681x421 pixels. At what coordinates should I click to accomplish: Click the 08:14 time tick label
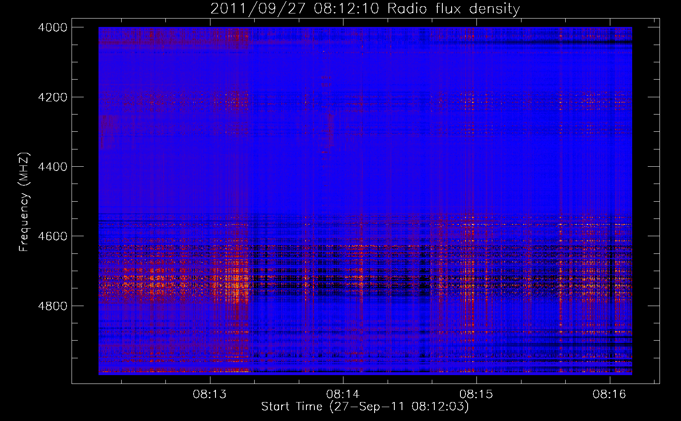343,394
